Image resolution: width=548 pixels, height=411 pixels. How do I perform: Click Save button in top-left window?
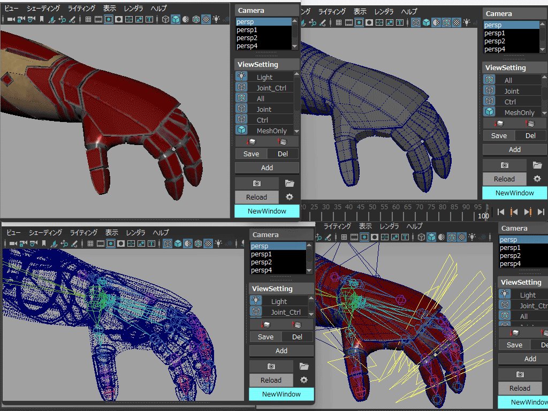[251, 154]
